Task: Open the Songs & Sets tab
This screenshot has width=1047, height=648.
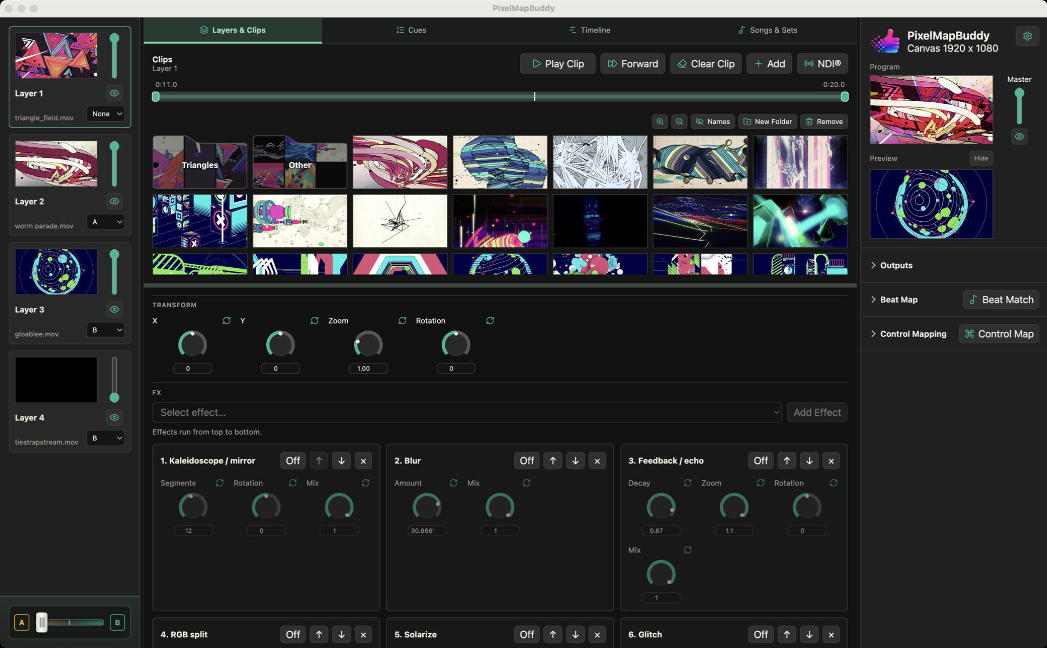Action: click(768, 30)
